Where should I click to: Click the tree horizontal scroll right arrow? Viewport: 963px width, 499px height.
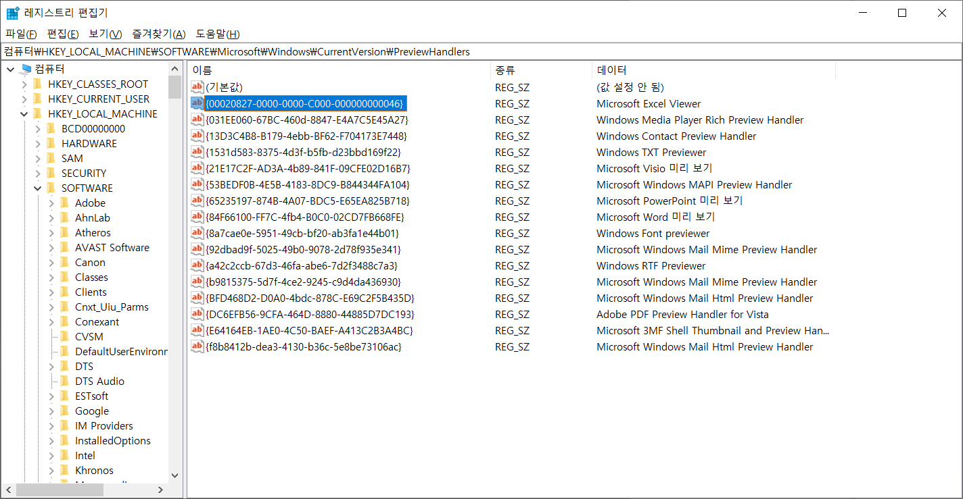point(160,490)
